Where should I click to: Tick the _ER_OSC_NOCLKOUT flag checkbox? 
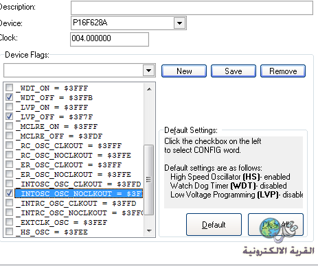click(9, 174)
